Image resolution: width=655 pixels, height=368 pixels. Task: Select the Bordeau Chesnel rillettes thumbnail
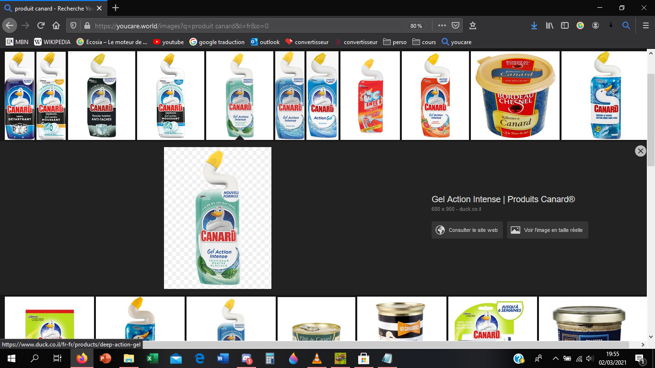pyautogui.click(x=515, y=95)
